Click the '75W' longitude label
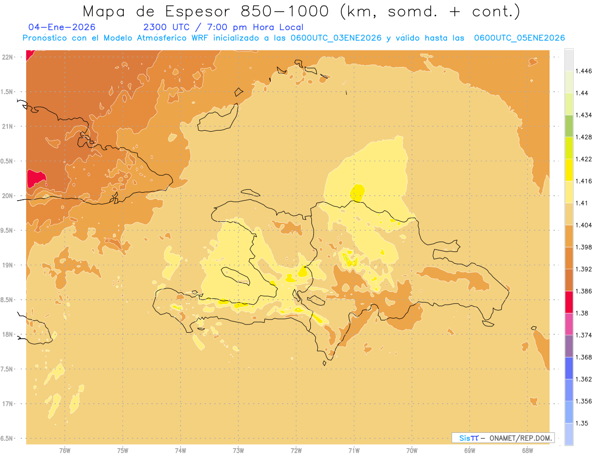 click(x=123, y=450)
